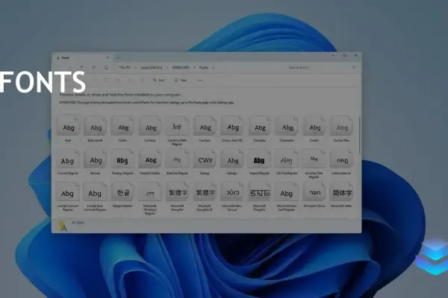Select the Franklin Gothic font thumbnail
This screenshot has height=298, width=448.
click(150, 159)
